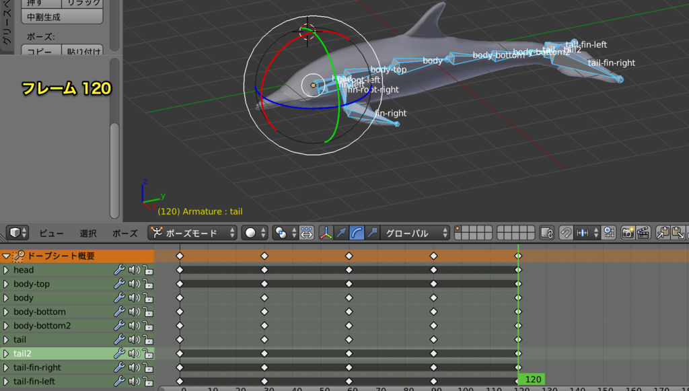Open the グローバル orientation dropdown
The height and width of the screenshot is (391, 689).
(414, 233)
